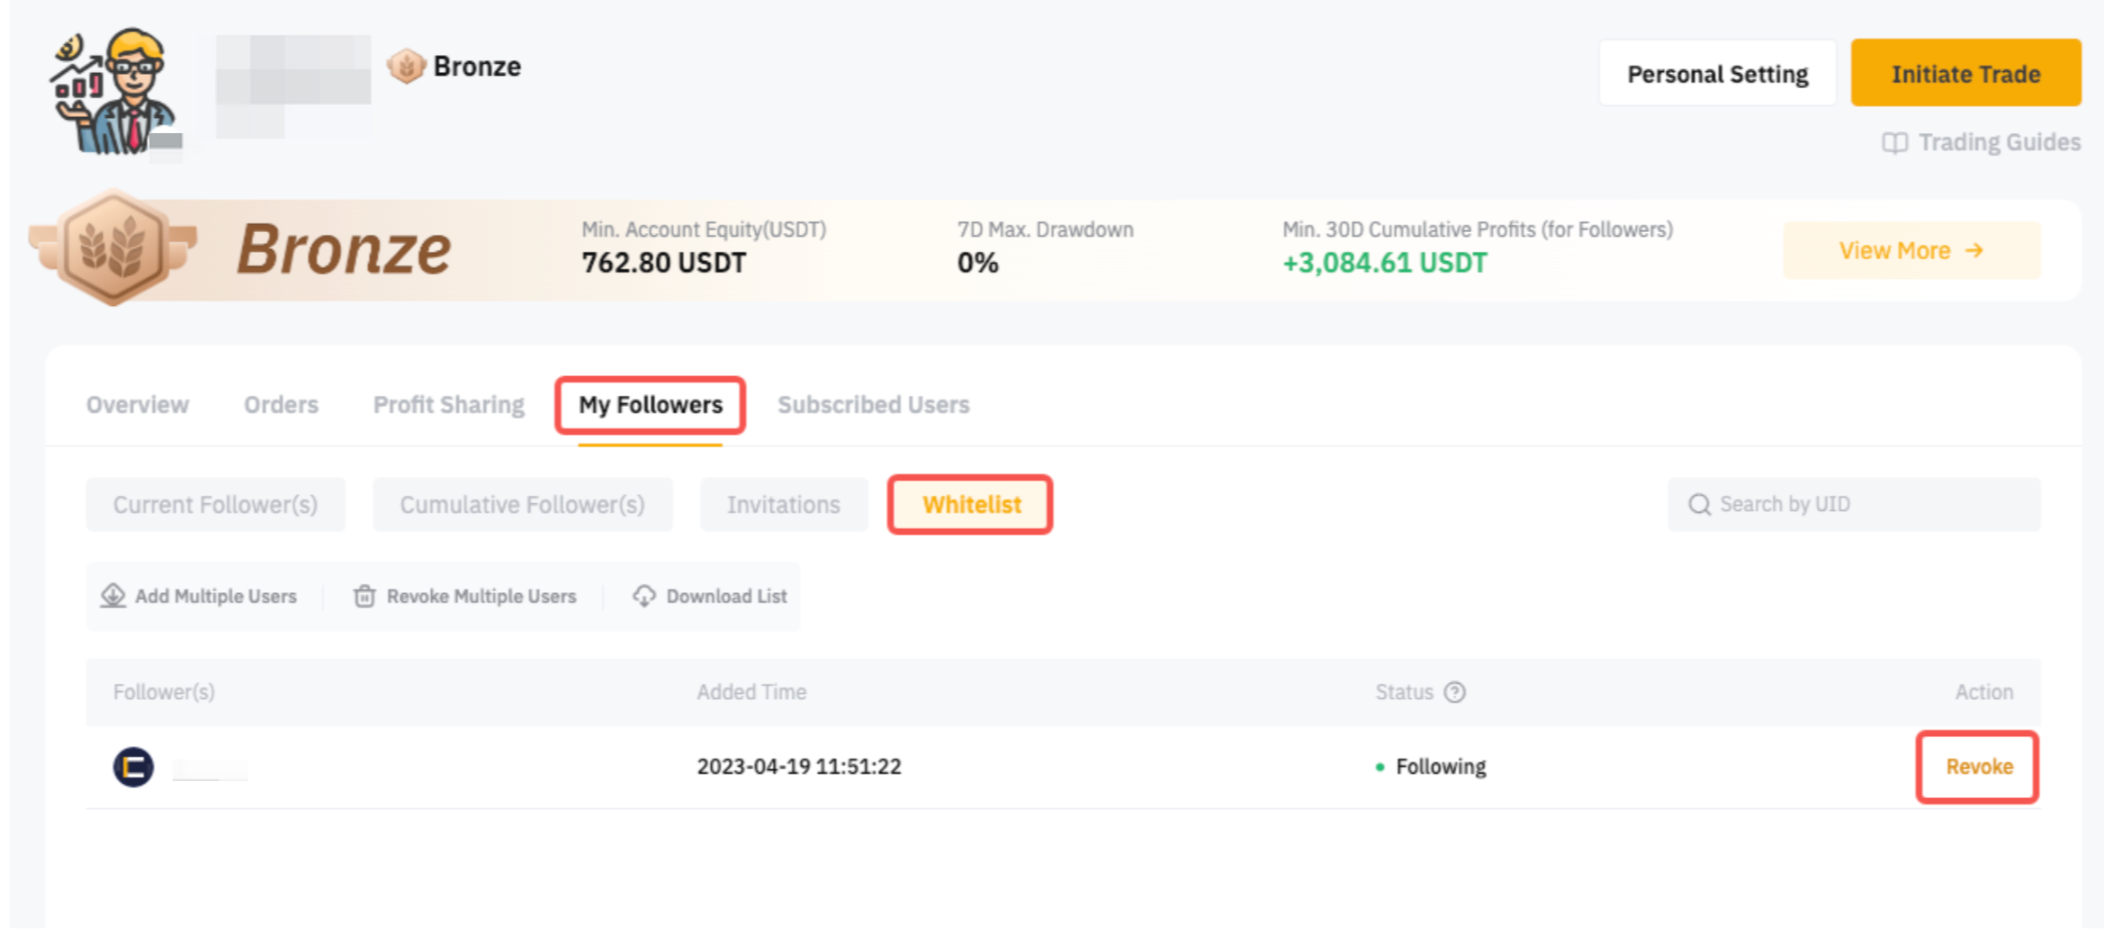The image size is (2104, 934).
Task: Click the trader profile avatar image
Action: coord(113,90)
